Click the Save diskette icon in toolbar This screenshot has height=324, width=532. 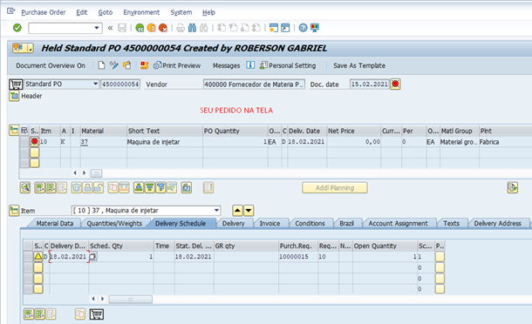122,28
